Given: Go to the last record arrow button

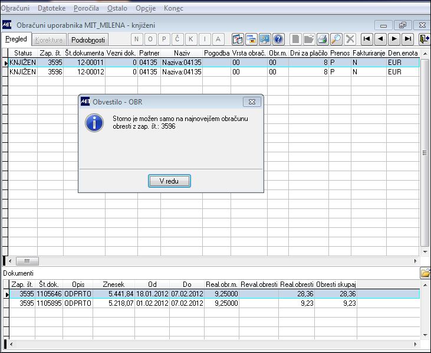Looking at the screenshot, I should [x=408, y=39].
